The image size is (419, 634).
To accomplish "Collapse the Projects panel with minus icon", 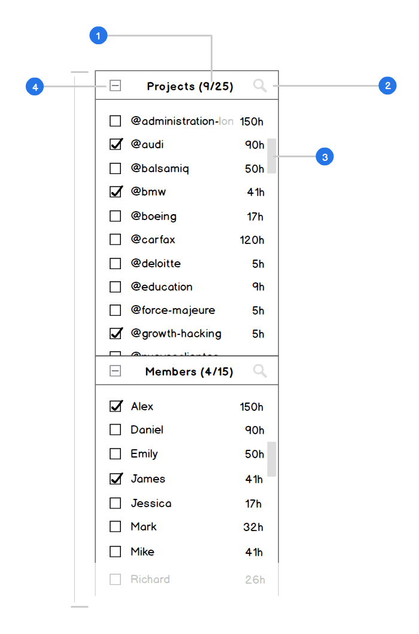I will point(116,86).
